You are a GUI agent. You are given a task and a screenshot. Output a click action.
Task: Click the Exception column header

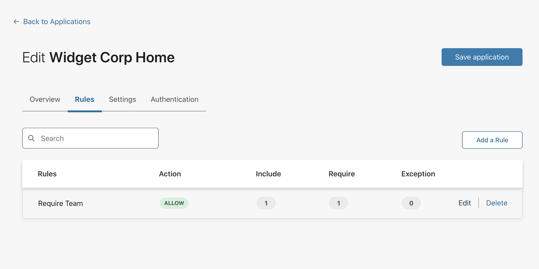pos(418,174)
